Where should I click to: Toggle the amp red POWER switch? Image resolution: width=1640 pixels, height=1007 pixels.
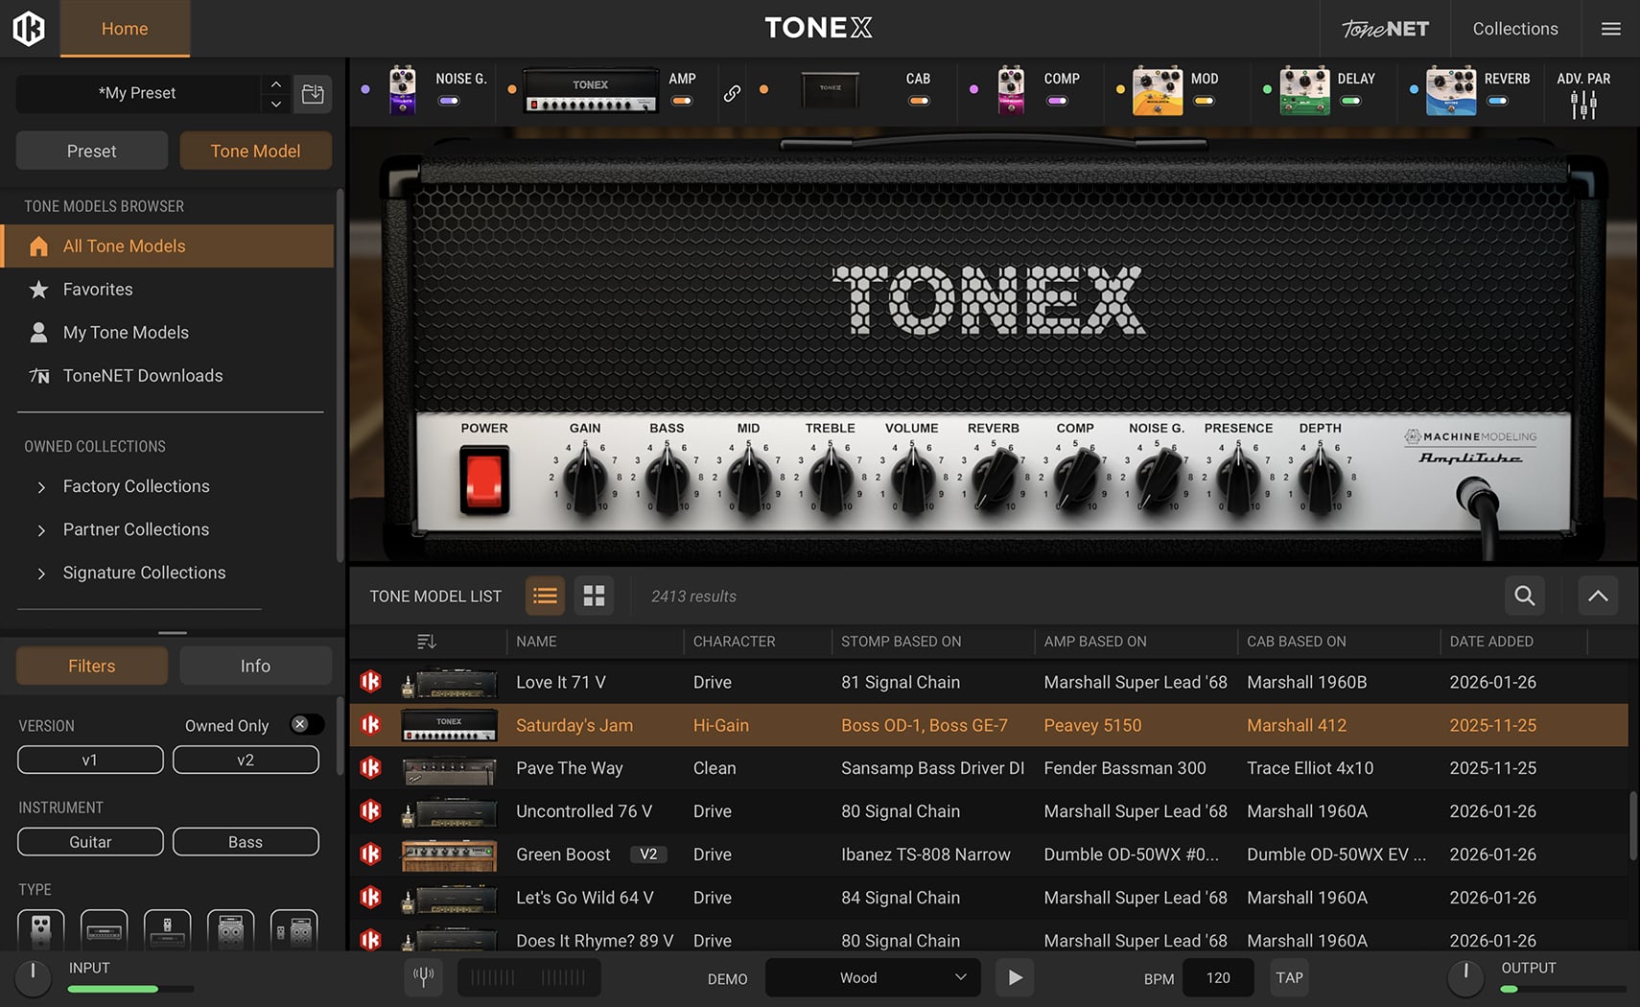pyautogui.click(x=483, y=480)
